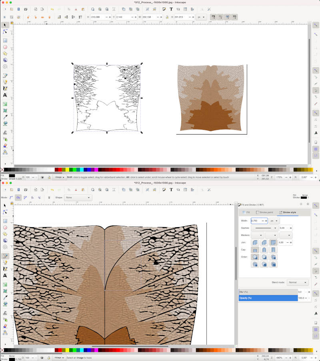Switch to the Fill tab
Image resolution: width=320 pixels, height=361 pixels.
pos(246,212)
